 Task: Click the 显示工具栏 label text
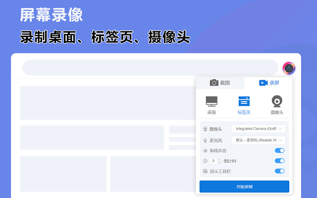[220, 171]
